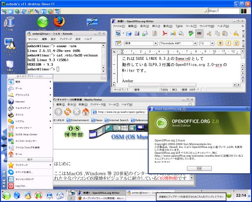The height and width of the screenshot is (202, 252).
Task: Go to Firefox Home page icon
Action: coord(85,111)
